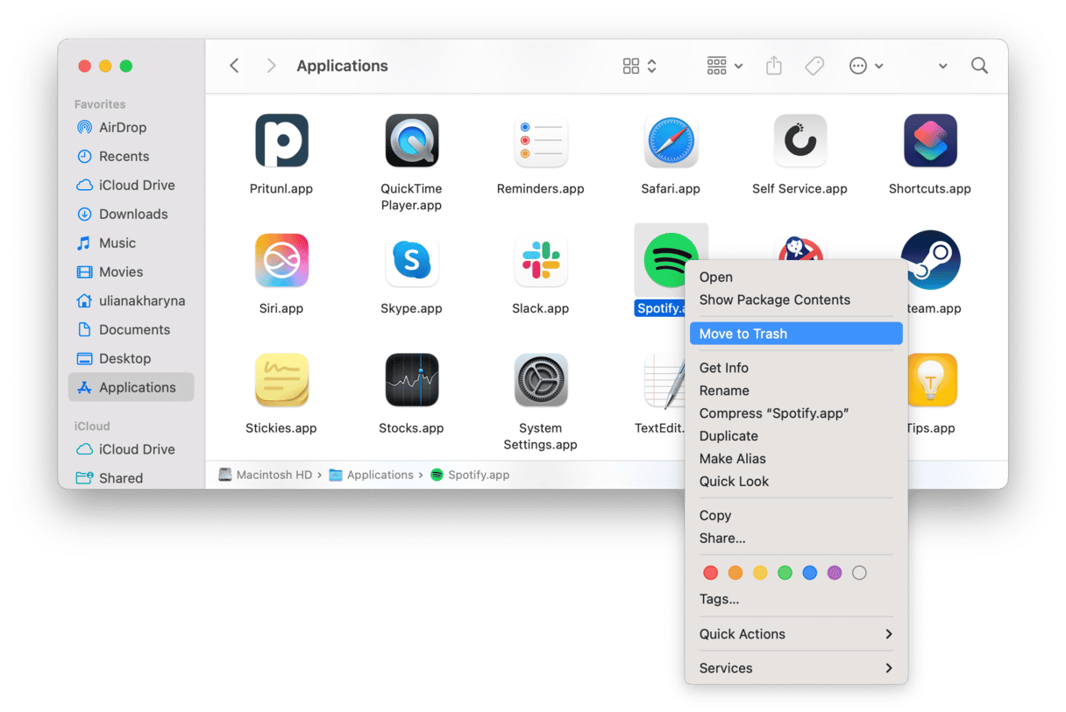1066x712 pixels.
Task: Click Applications in the path bar
Action: click(371, 475)
